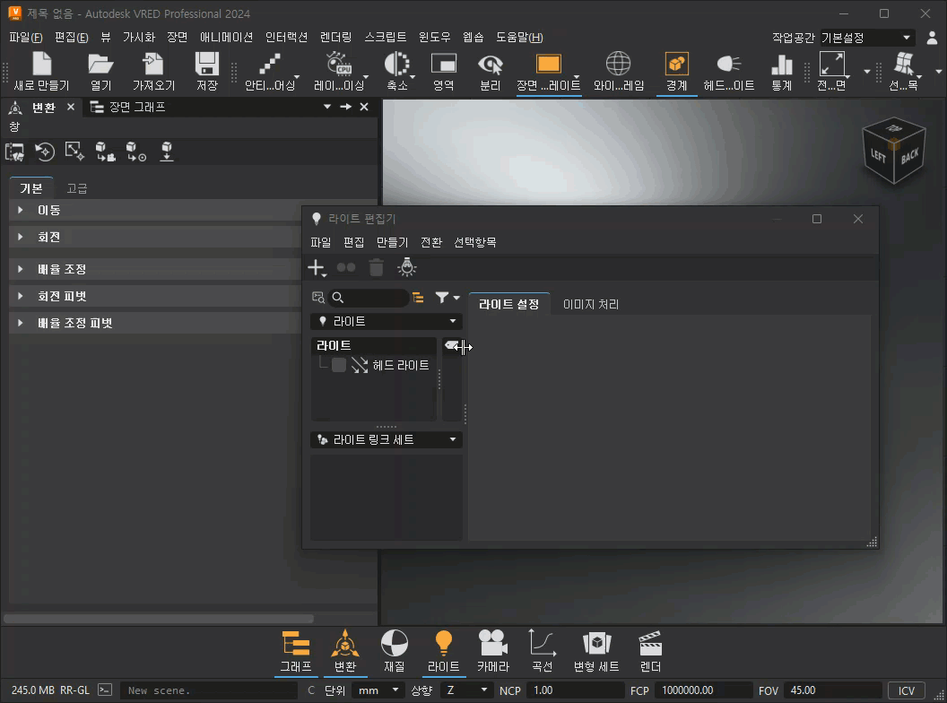The height and width of the screenshot is (703, 947).
Task: Open the 만들기 menu in light editor
Action: tap(393, 242)
